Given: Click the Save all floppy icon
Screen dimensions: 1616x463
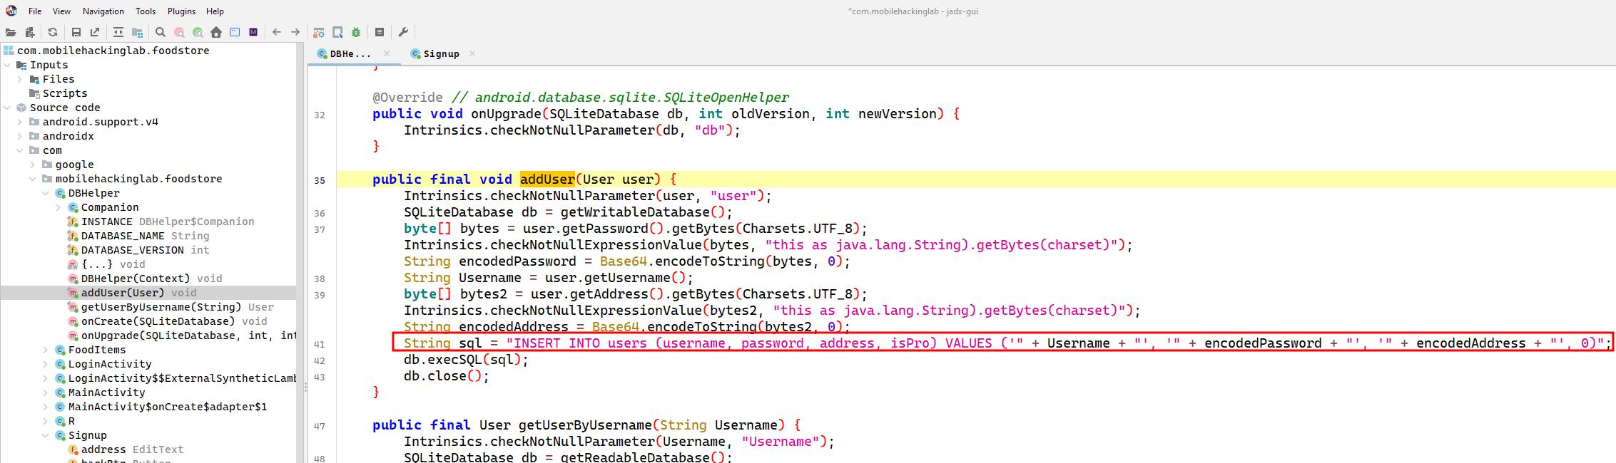Looking at the screenshot, I should click(x=76, y=32).
